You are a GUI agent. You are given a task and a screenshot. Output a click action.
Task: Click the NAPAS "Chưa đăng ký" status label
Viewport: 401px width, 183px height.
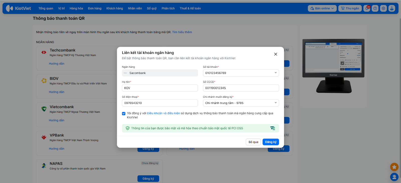pos(150,163)
